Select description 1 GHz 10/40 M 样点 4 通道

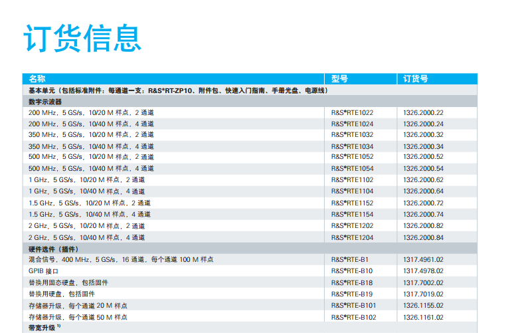[87, 191]
